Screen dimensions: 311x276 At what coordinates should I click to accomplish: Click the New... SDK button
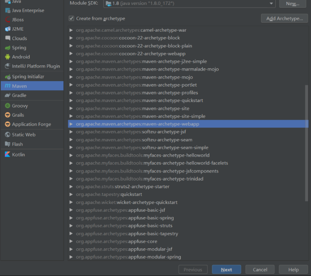293,4
